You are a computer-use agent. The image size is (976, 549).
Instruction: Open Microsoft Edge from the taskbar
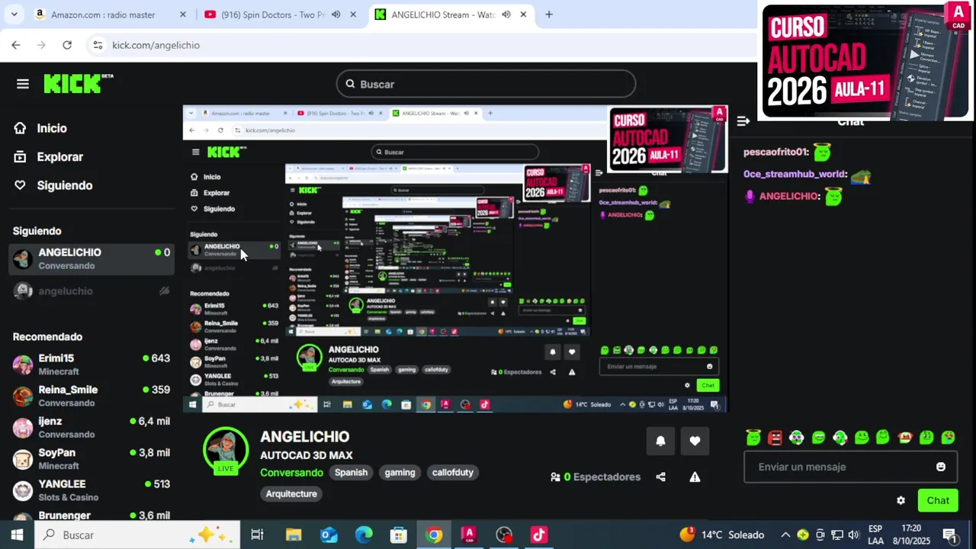click(x=364, y=535)
